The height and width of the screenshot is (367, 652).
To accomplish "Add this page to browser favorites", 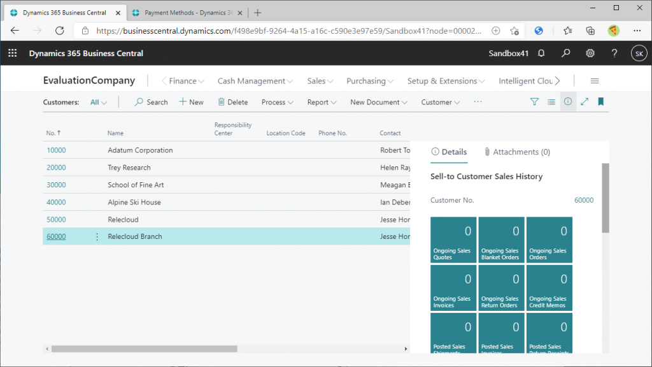I will tap(514, 31).
